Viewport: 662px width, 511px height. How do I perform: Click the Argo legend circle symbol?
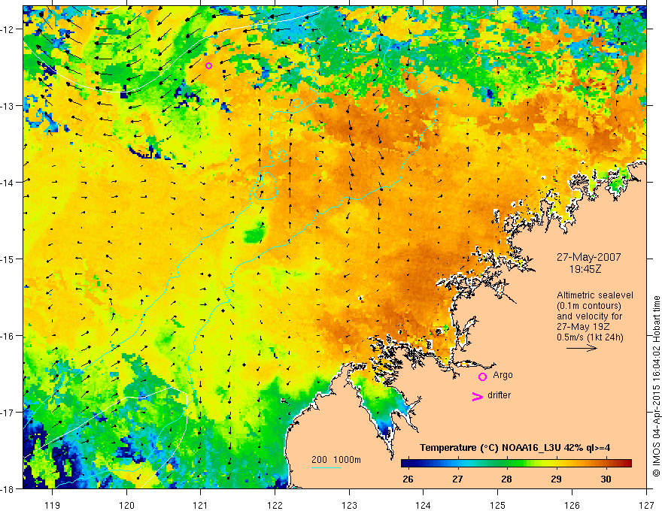point(482,376)
